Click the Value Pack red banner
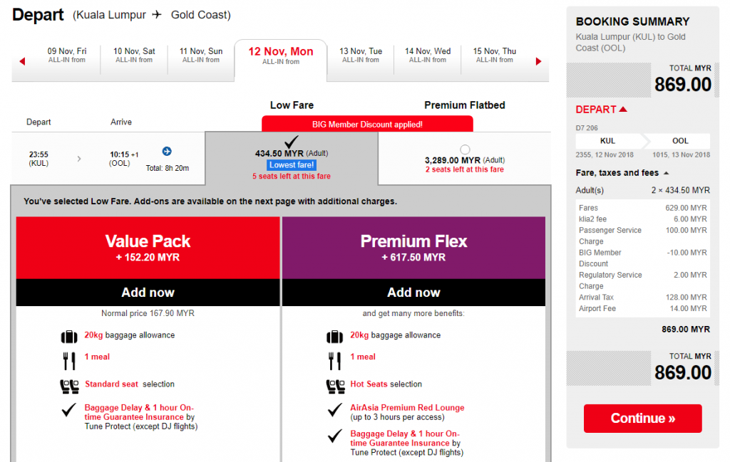The image size is (730, 462). click(148, 248)
